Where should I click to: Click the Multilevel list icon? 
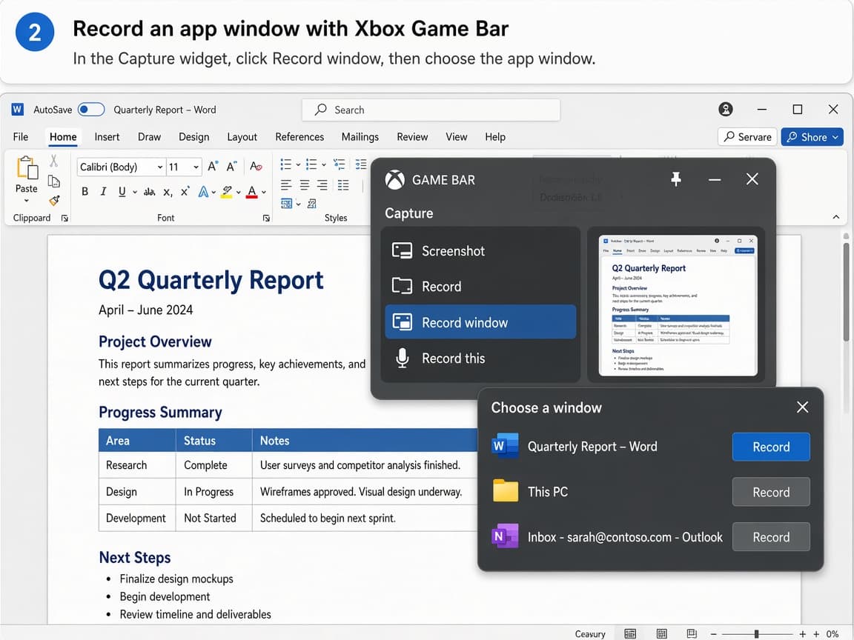pyautogui.click(x=340, y=164)
